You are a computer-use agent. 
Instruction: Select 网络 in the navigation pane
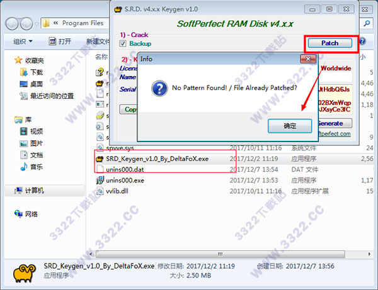point(31,214)
